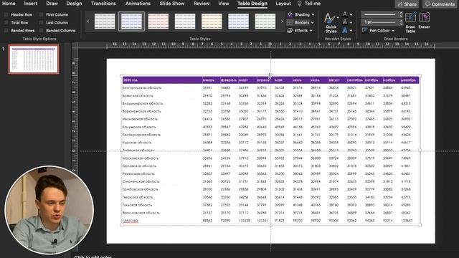This screenshot has width=459, height=258.
Task: Switch to the Home tab
Action: click(9, 4)
